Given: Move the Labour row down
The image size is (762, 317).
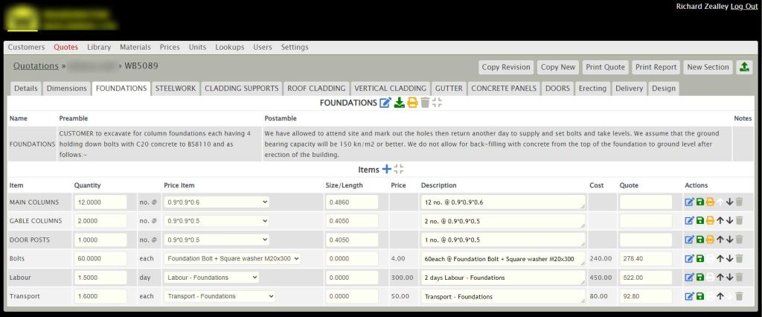Looking at the screenshot, I should tap(729, 278).
